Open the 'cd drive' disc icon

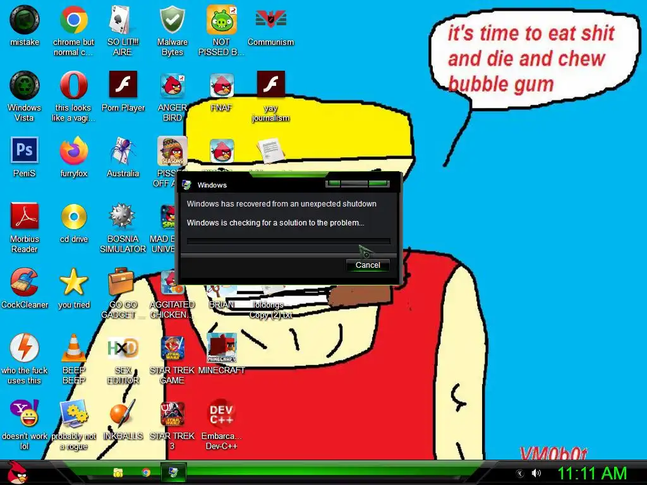pos(73,217)
